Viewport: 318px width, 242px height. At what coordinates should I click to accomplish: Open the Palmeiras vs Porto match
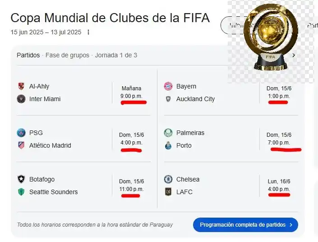231,139
